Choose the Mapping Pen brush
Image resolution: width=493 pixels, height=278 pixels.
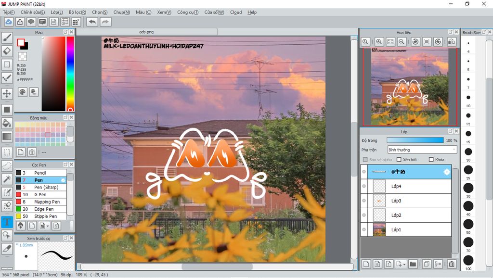click(x=41, y=202)
